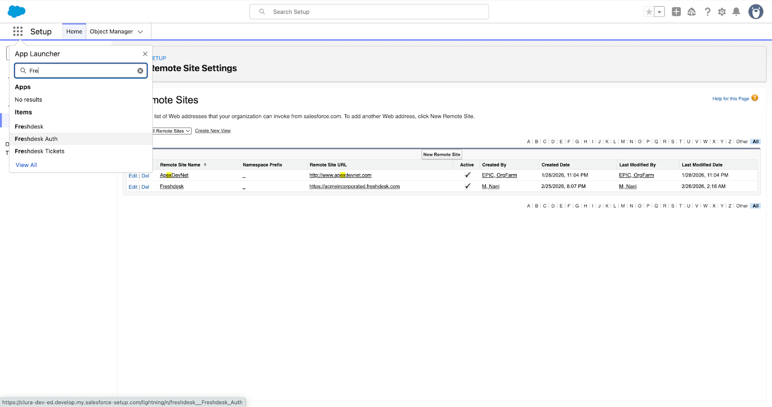This screenshot has width=772, height=407.
Task: Filter by Other in top alphabet bar
Action: (742, 142)
